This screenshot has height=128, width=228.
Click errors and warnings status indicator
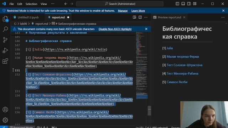click(x=42, y=127)
